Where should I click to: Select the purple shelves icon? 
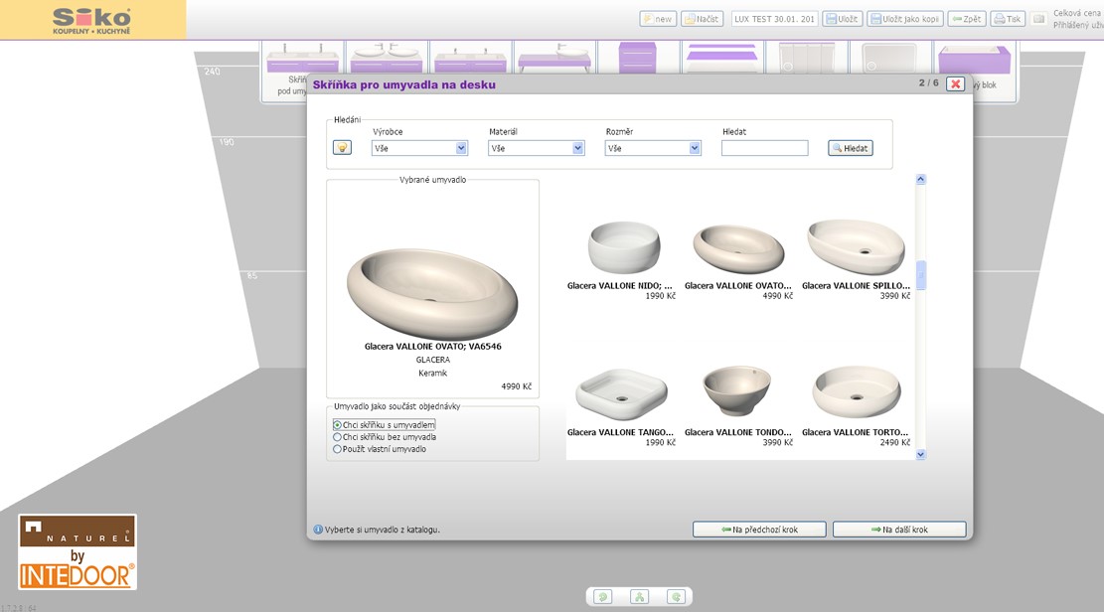[721, 58]
